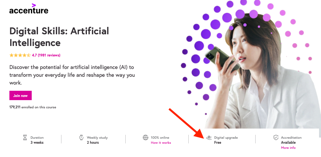The image size is (321, 157).
Task: Click the Duration 3 weeks label
Action: click(37, 140)
